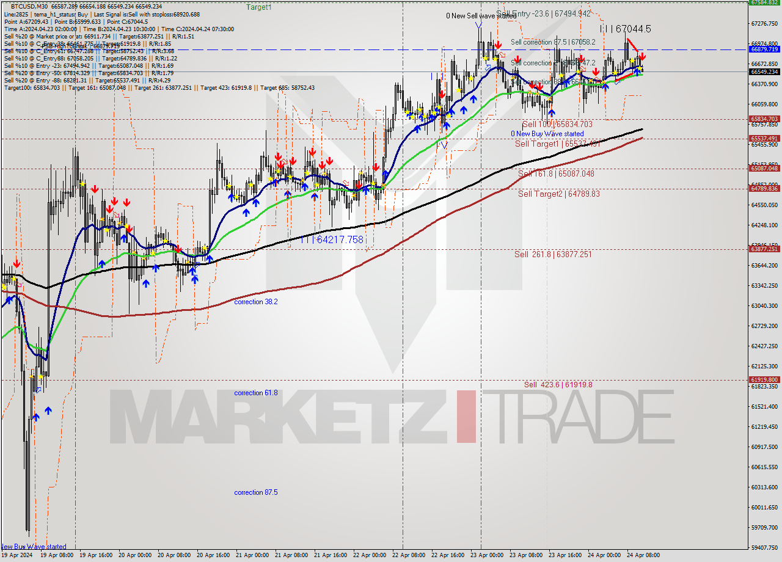Click the '23 Apr 16:00' time axis label
The height and width of the screenshot is (562, 782).
565,556
